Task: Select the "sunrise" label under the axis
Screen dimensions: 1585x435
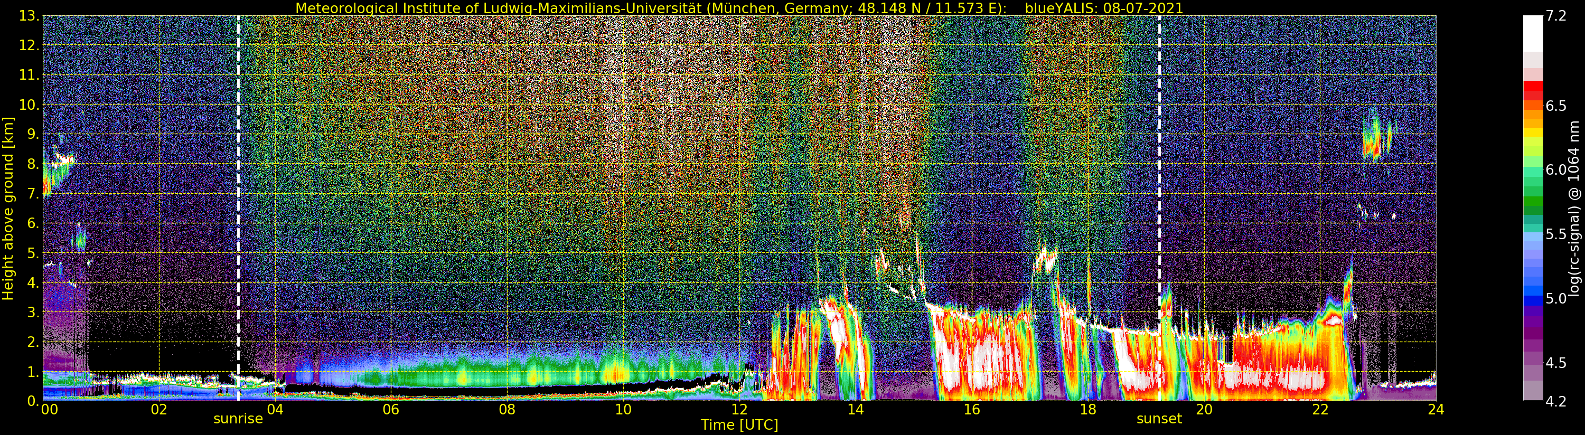Action: (238, 419)
